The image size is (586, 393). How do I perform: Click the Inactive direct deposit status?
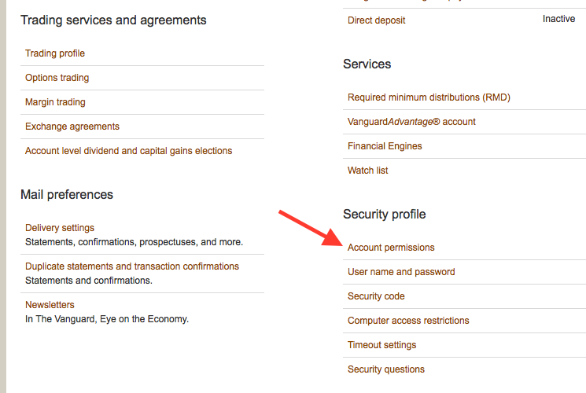point(558,19)
